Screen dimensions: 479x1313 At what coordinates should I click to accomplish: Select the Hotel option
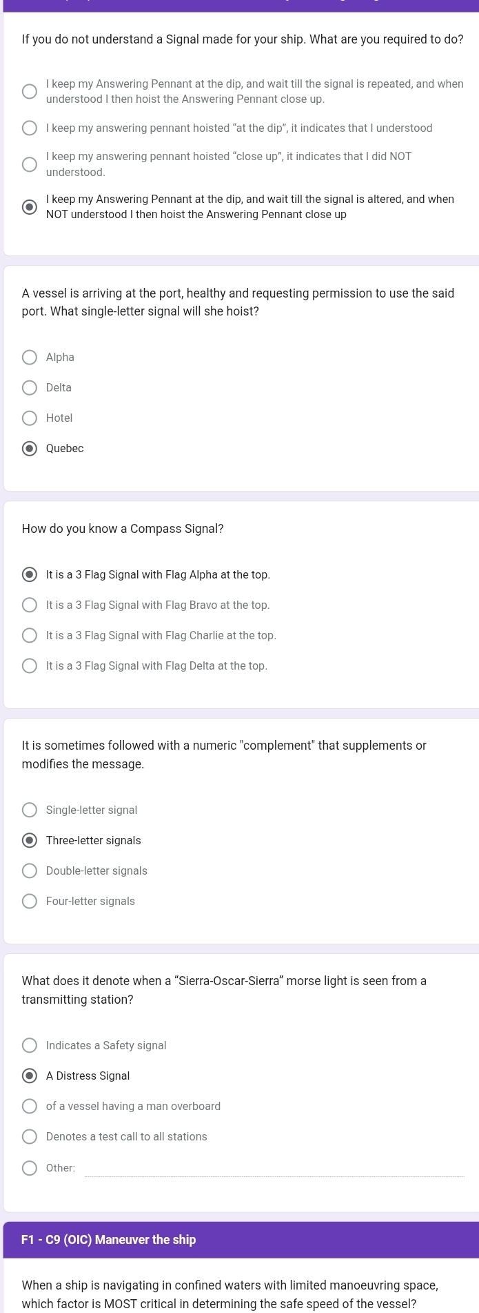point(30,418)
